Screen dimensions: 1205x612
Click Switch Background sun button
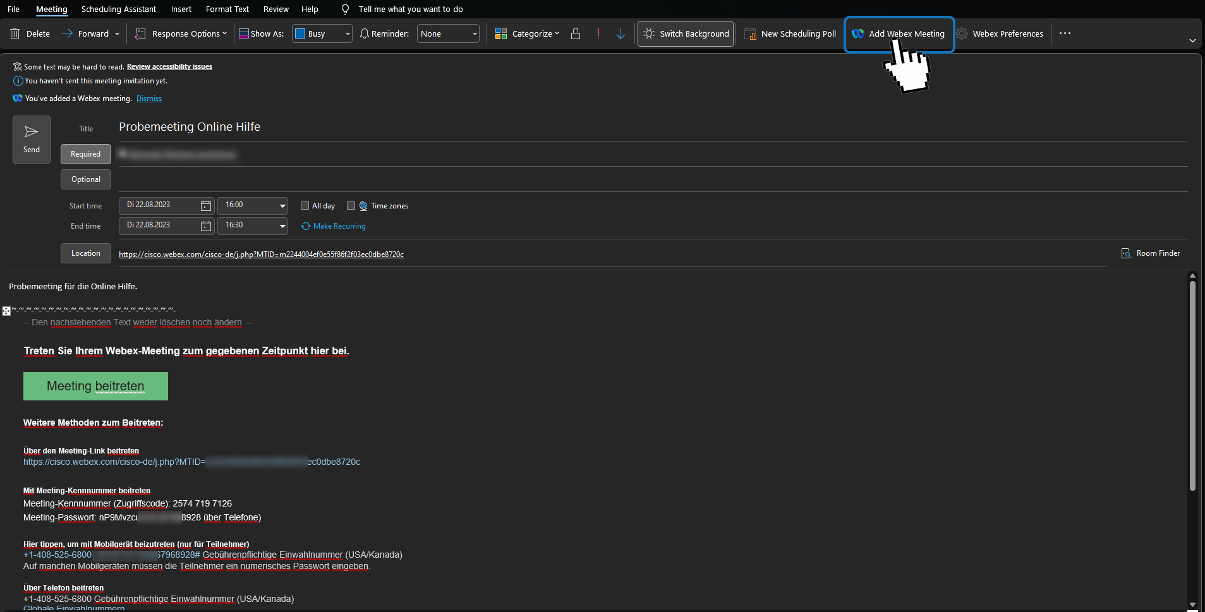[686, 34]
